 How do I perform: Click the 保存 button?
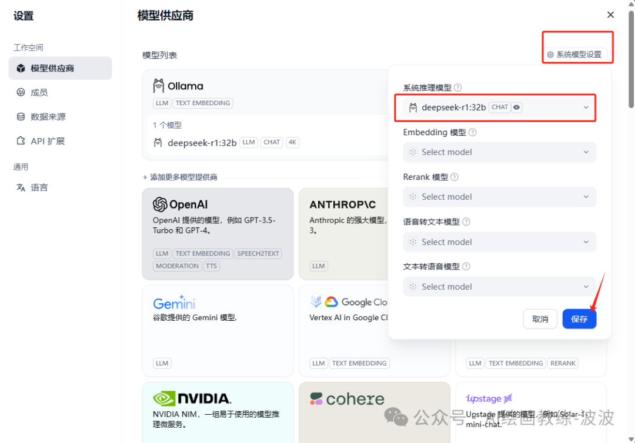579,319
